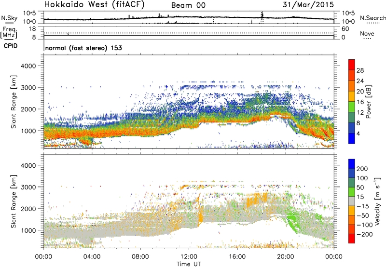The image size is (386, 267).
Task: Click the '18' tick on the frequency axis
Action: click(x=32, y=29)
